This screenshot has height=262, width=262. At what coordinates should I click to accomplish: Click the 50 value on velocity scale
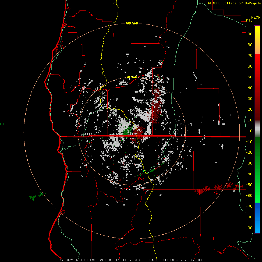coord(250,77)
